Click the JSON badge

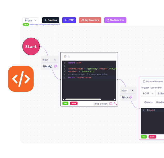click(x=26, y=25)
